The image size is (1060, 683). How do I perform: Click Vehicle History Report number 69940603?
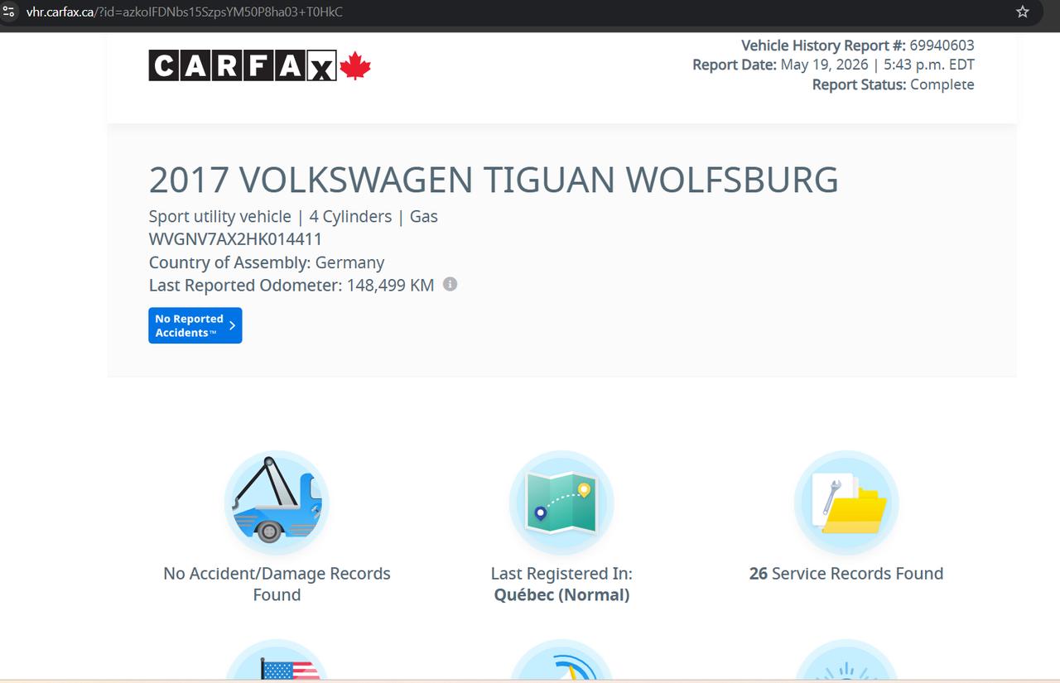coord(858,46)
